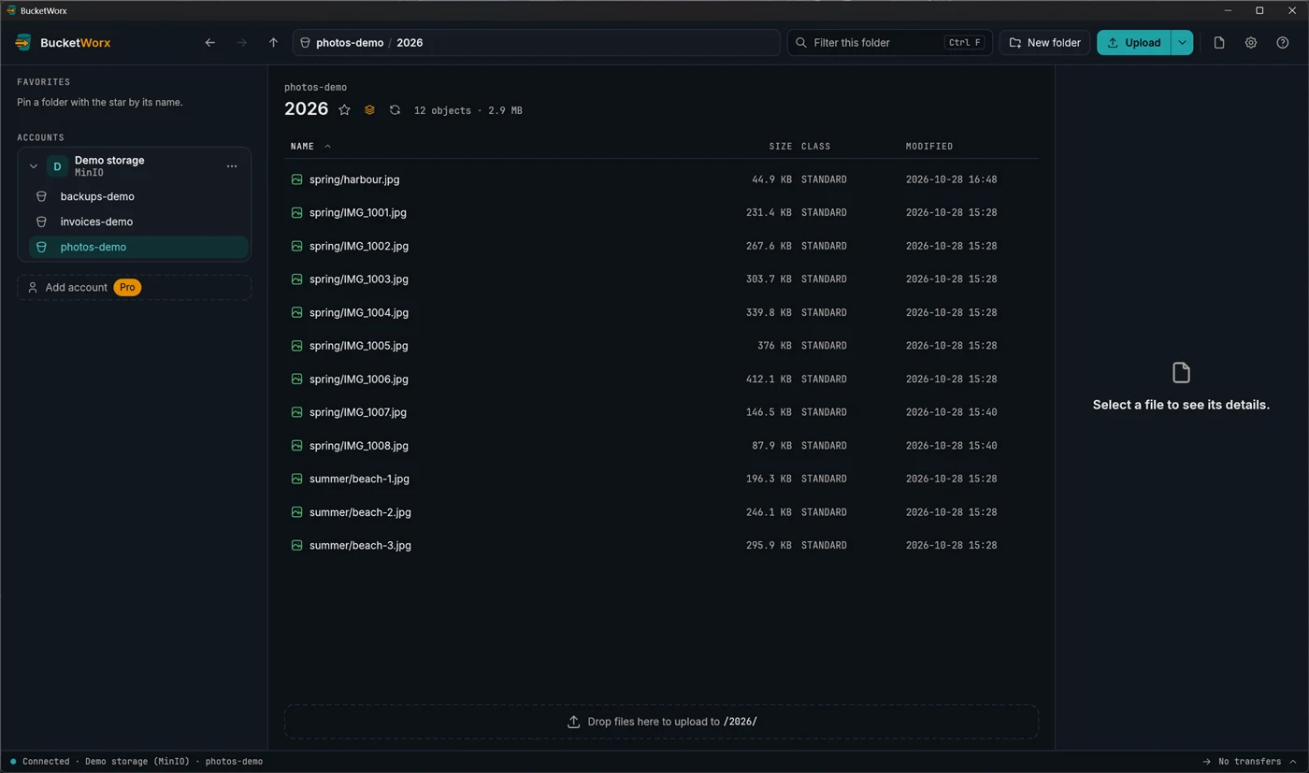Expand the No transfers panel chevron
Screen dimensions: 1309x773
coord(1293,761)
